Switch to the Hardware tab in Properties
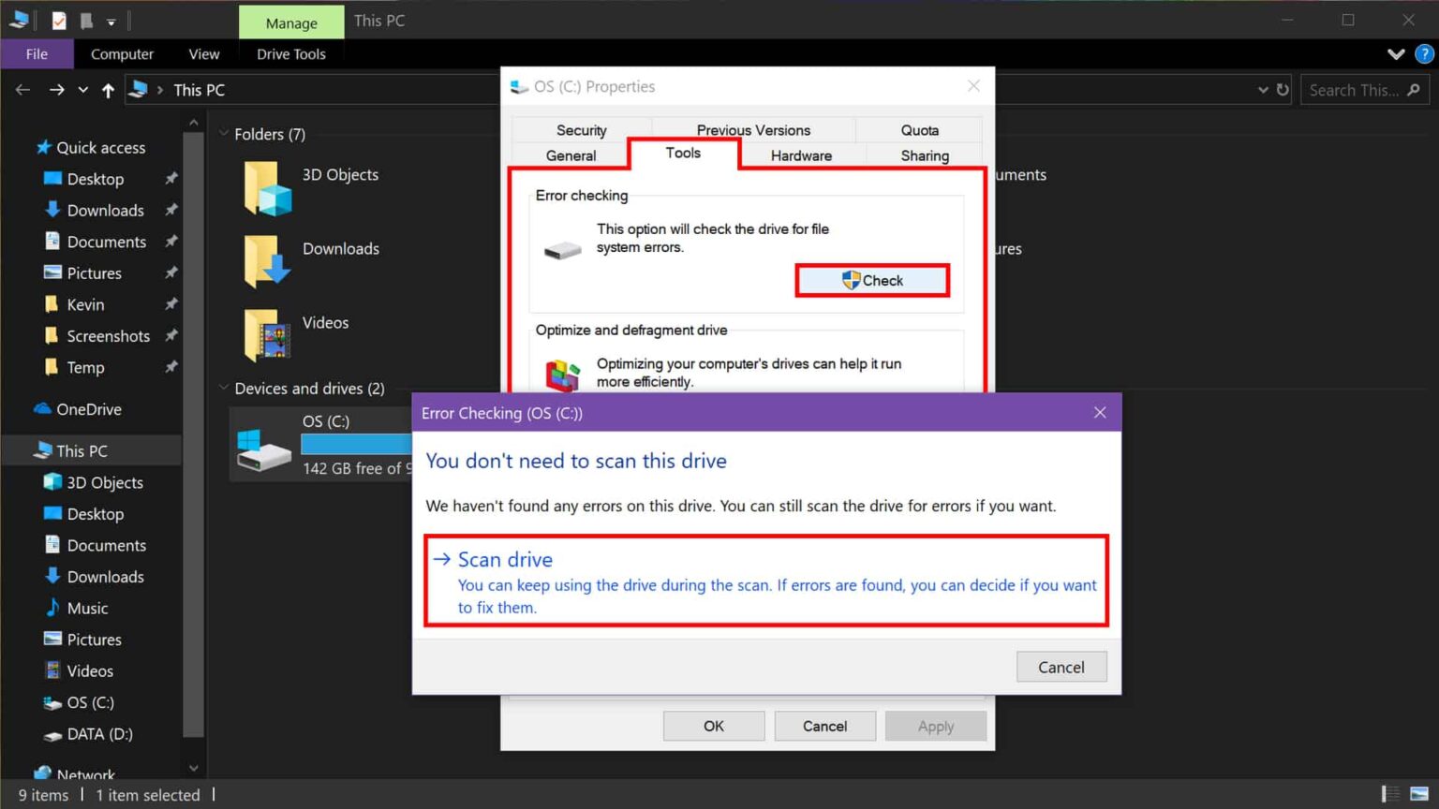1439x809 pixels. click(x=801, y=155)
